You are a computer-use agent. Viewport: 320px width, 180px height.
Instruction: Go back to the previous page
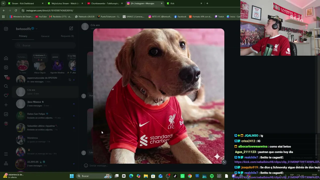(4, 10)
